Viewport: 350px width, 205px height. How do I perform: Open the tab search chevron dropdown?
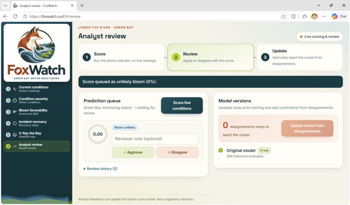(5, 6)
